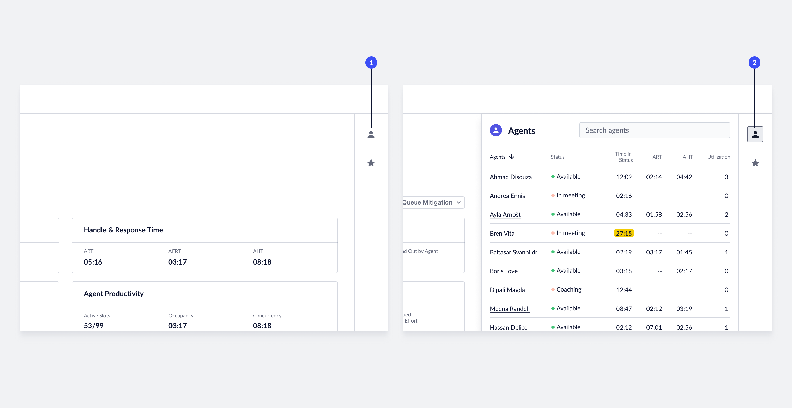
Task: Open Ahmad Disouza agent link
Action: [x=510, y=177]
